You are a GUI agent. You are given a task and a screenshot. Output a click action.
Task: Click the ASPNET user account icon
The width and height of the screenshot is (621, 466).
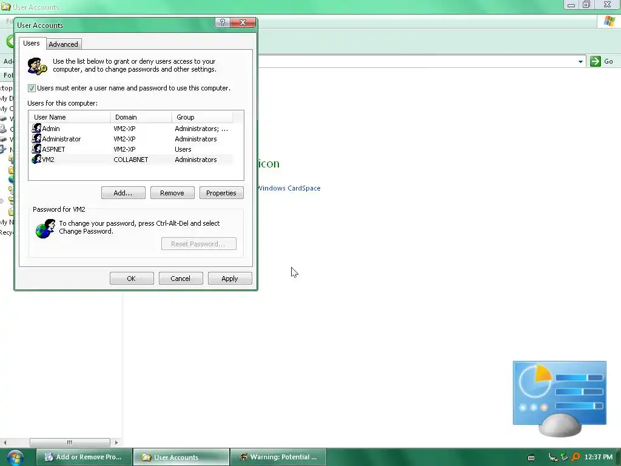[36, 149]
